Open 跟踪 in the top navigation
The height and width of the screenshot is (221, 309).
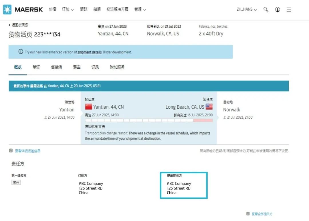[84, 9]
